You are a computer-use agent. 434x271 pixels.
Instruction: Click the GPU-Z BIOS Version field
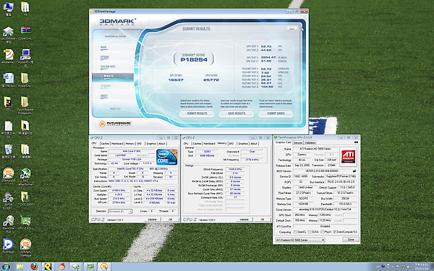322,171
